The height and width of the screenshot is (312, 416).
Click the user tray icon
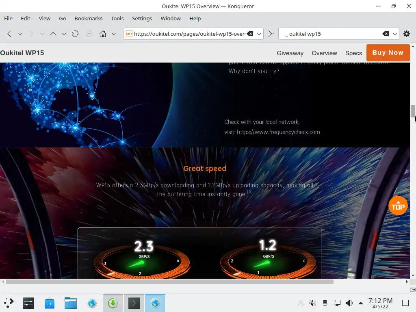(x=301, y=303)
